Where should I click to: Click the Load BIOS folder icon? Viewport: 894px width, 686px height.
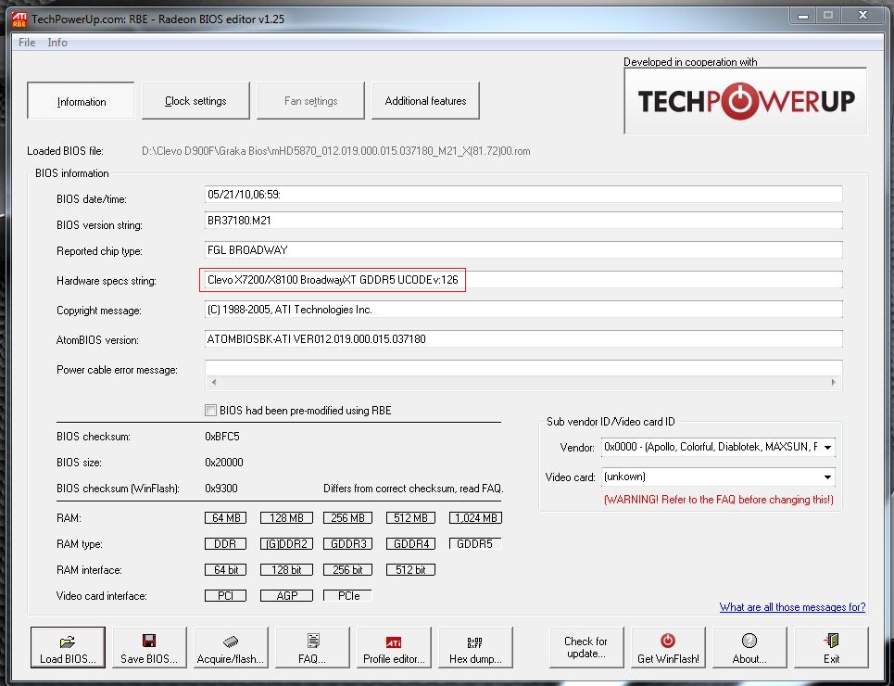click(x=68, y=642)
